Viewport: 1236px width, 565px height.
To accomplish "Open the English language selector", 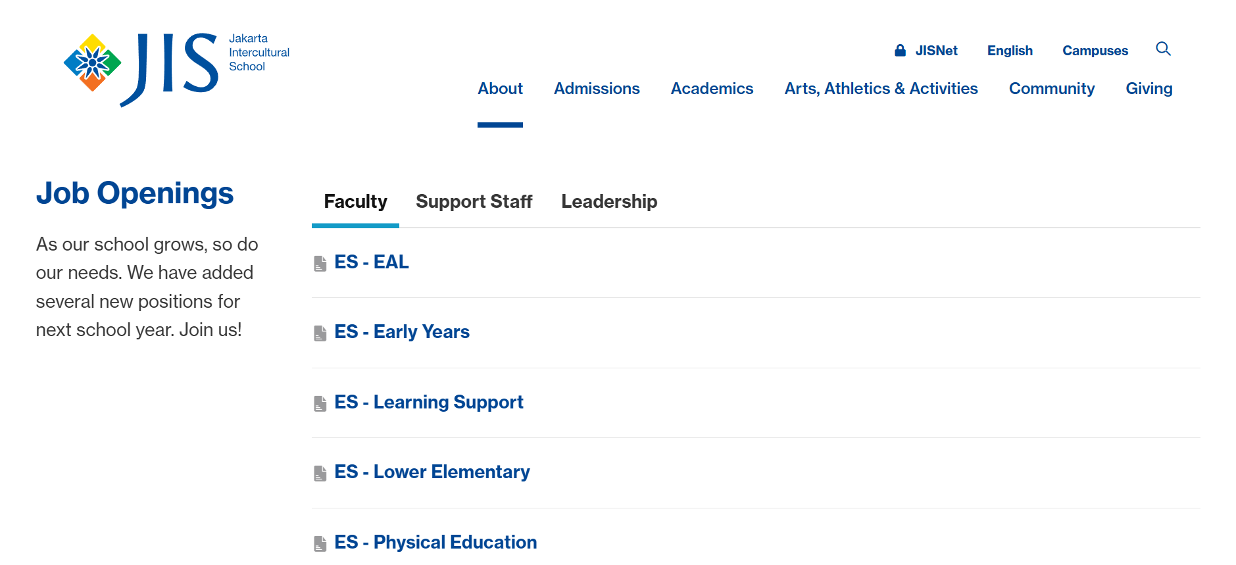I will pos(1010,51).
